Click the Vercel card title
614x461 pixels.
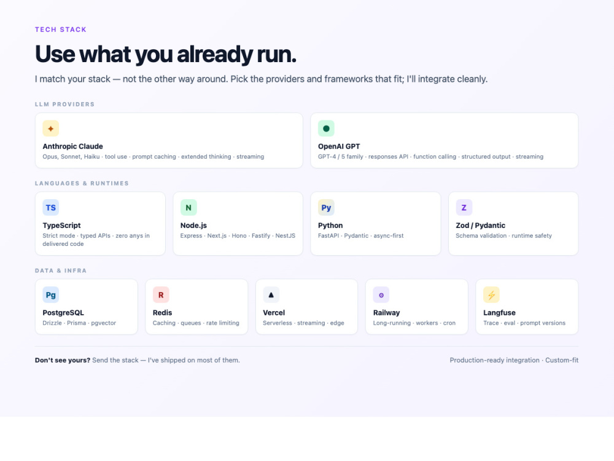click(274, 313)
